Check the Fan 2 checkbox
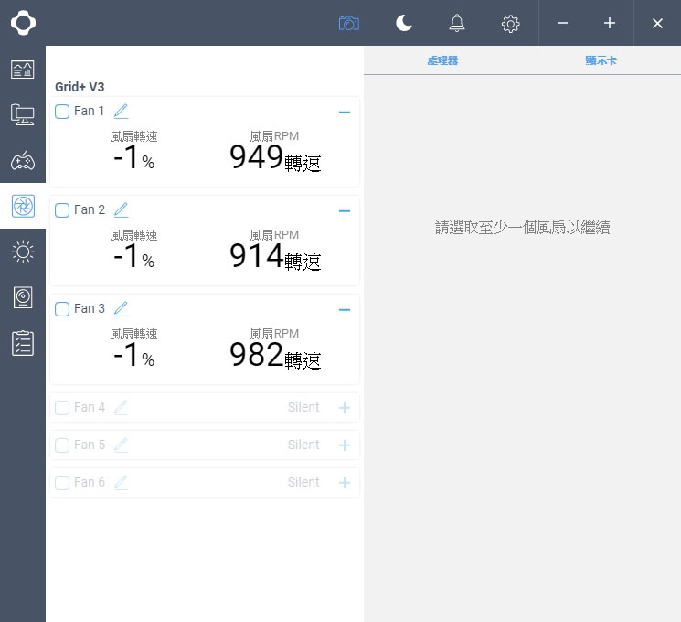The height and width of the screenshot is (622, 681). click(62, 210)
